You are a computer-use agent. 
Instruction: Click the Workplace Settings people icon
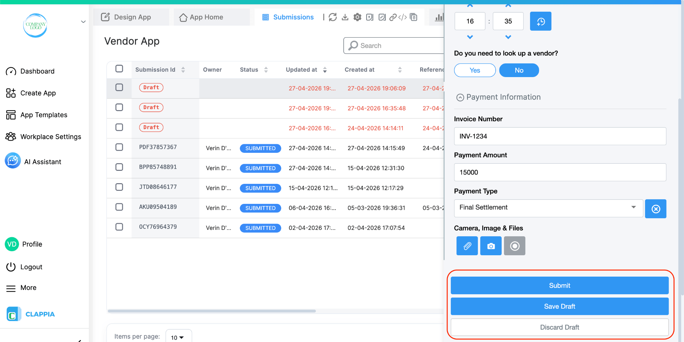tap(11, 136)
